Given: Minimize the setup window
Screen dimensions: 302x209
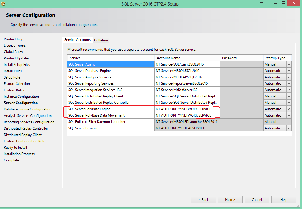Looking at the screenshot, I should pyautogui.click(x=275, y=3).
